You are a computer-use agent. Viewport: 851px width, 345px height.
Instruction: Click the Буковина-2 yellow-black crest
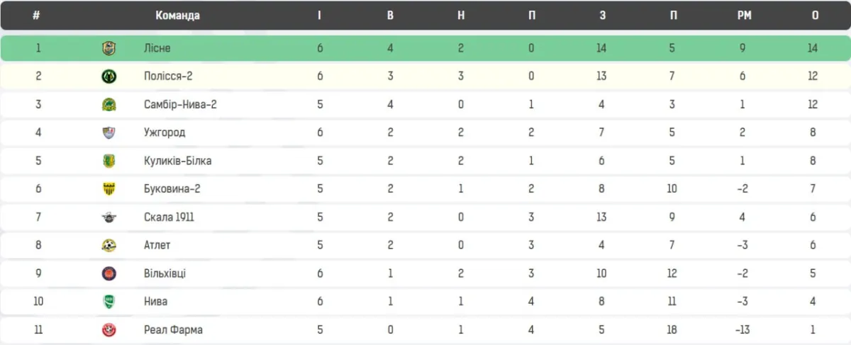tap(109, 189)
